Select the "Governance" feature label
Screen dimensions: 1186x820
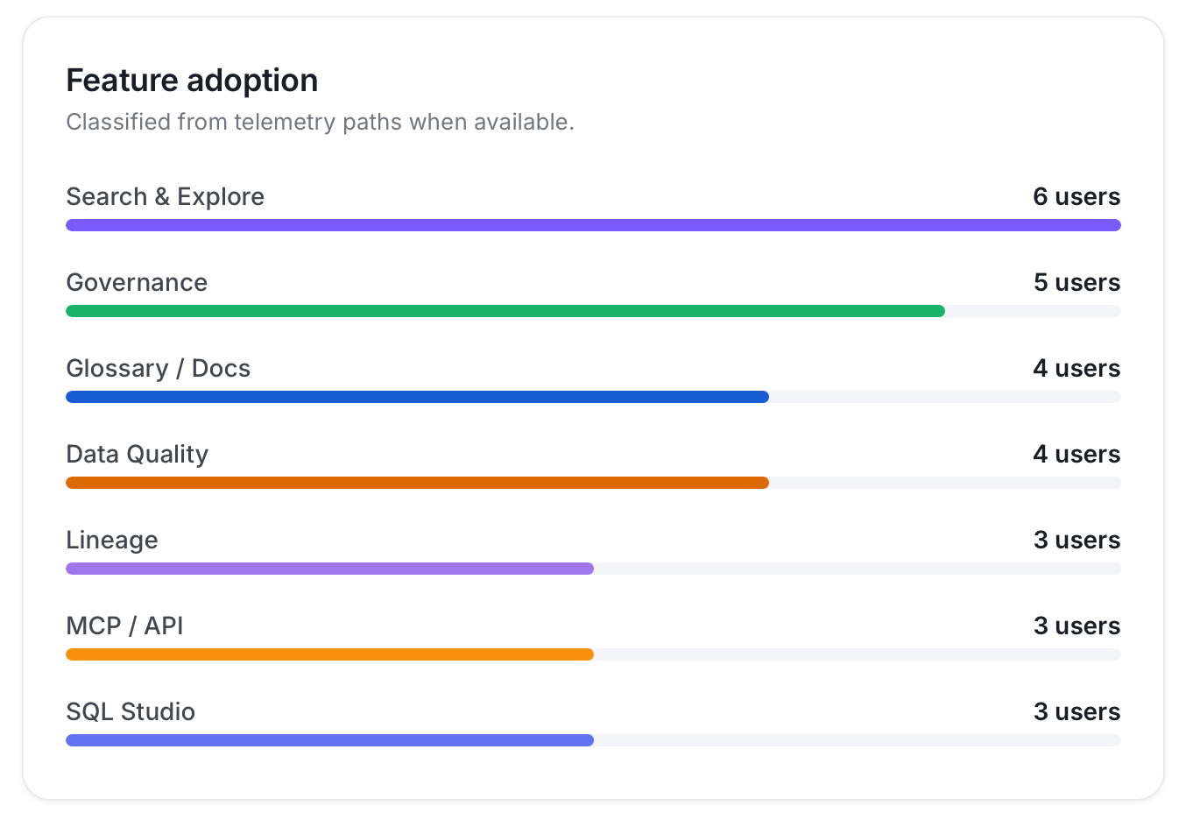(137, 282)
